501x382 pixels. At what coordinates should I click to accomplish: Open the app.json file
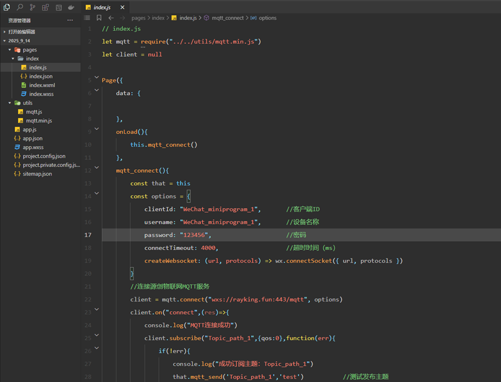32,139
